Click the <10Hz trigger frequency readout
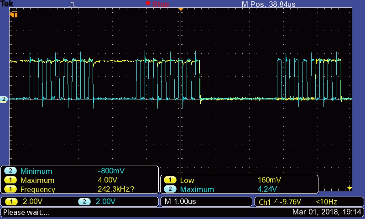The image size is (365, 219). click(x=326, y=202)
